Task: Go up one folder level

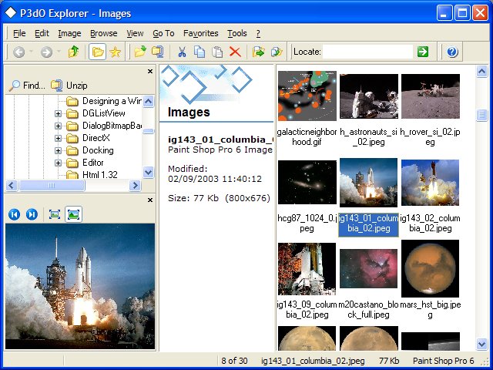Action: coord(74,52)
